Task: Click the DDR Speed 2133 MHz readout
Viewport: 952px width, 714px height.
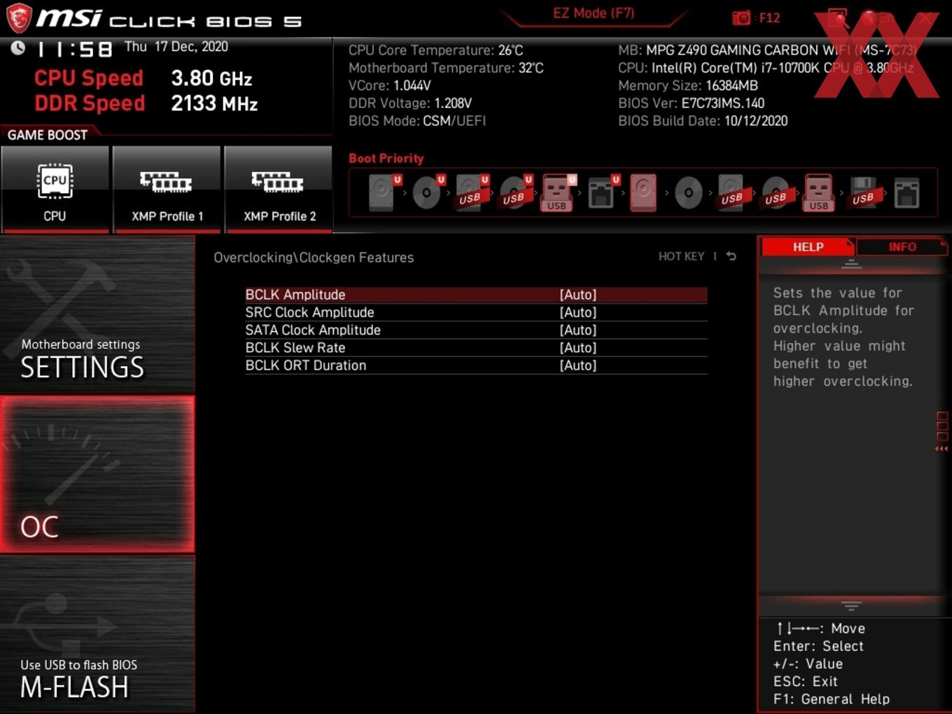Action: pos(146,103)
